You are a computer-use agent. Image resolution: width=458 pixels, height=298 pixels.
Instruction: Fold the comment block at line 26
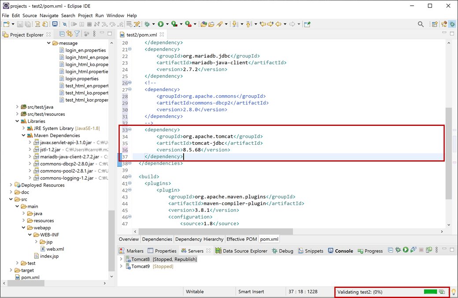point(130,82)
